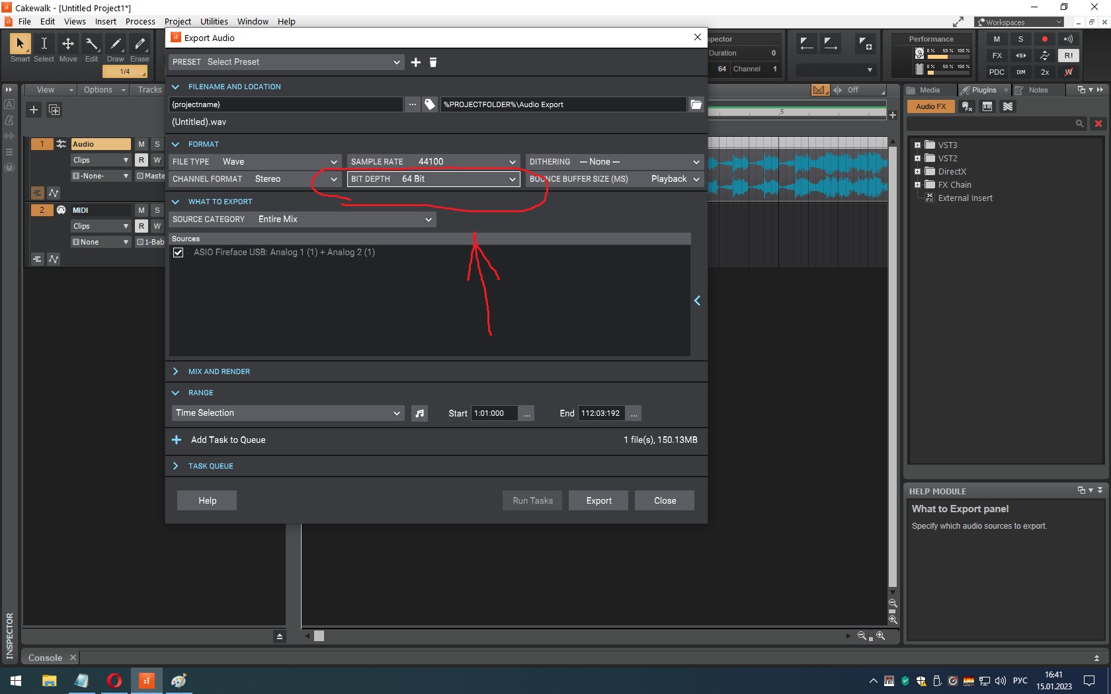Click Add Task to Queue label

[x=228, y=440]
